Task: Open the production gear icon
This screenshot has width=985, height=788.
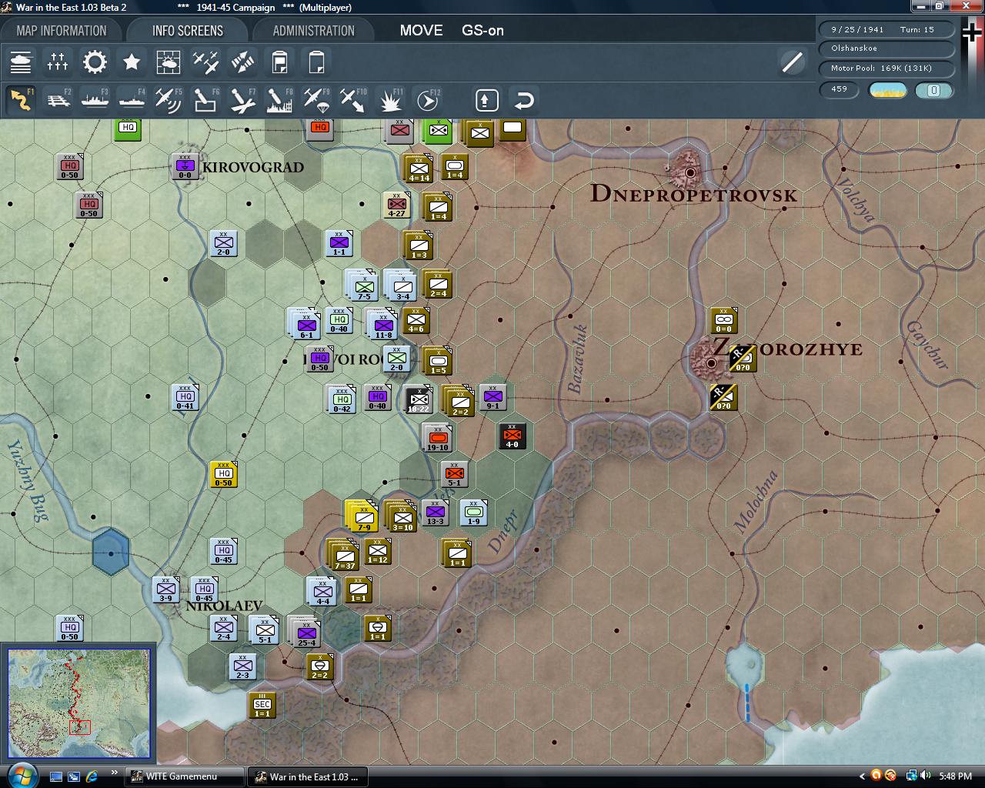Action: coord(95,62)
